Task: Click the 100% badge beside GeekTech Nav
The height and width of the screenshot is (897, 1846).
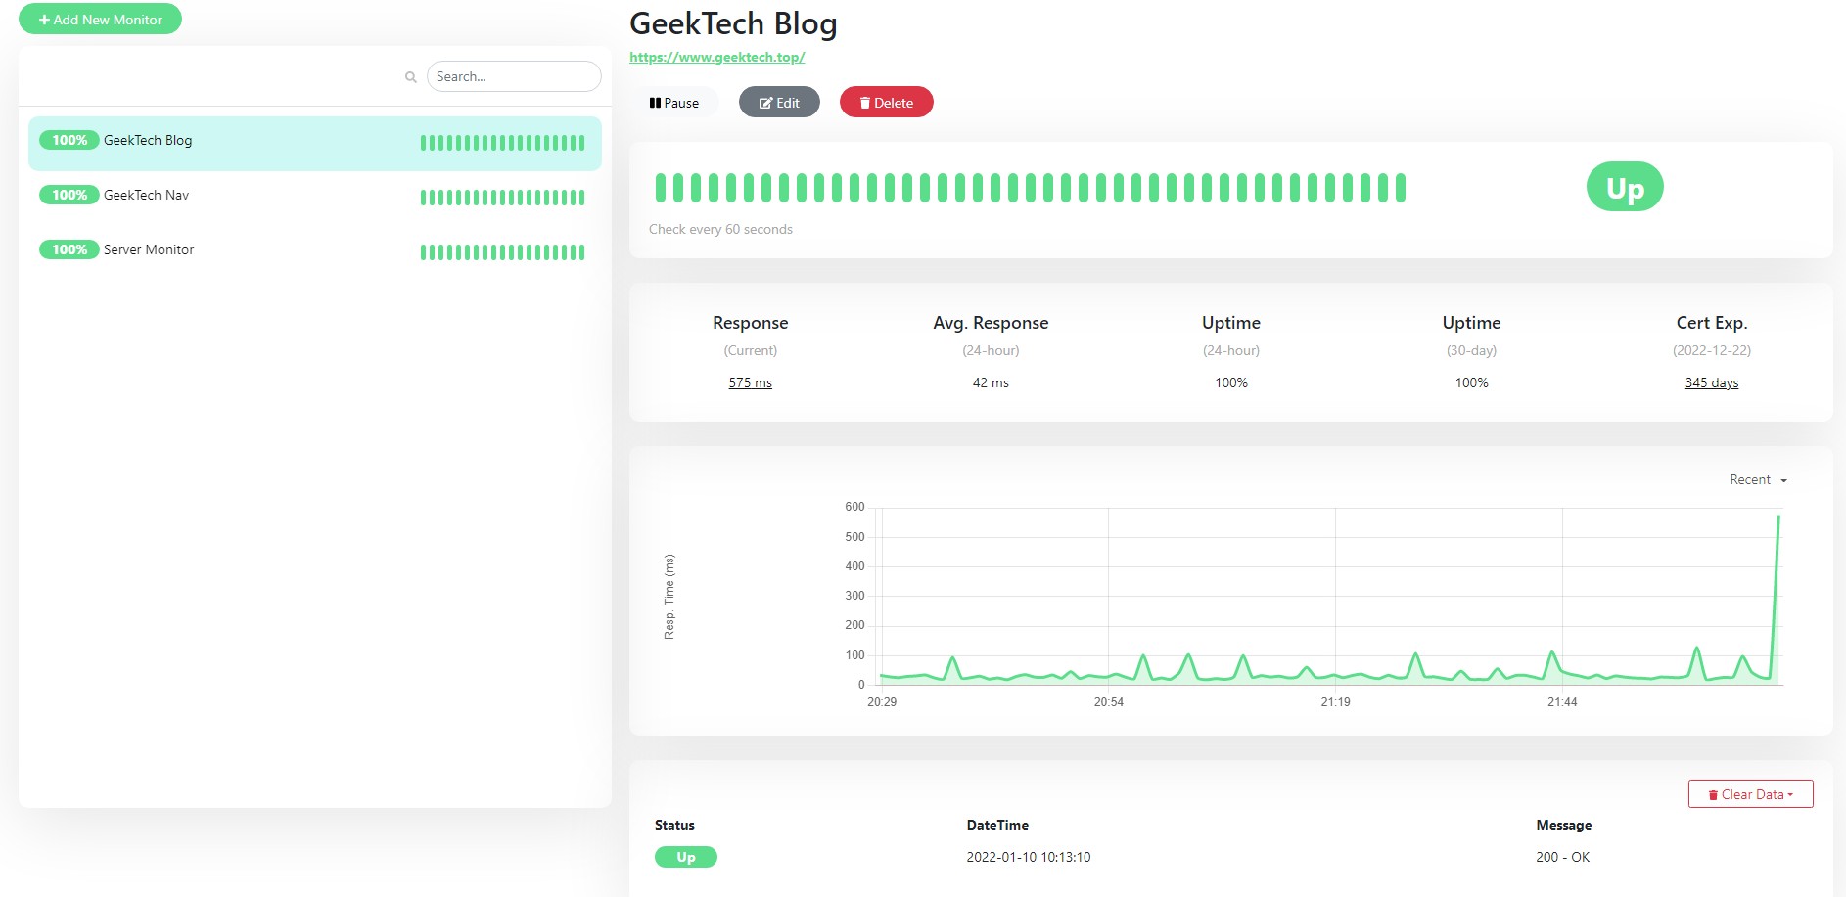Action: pos(69,196)
